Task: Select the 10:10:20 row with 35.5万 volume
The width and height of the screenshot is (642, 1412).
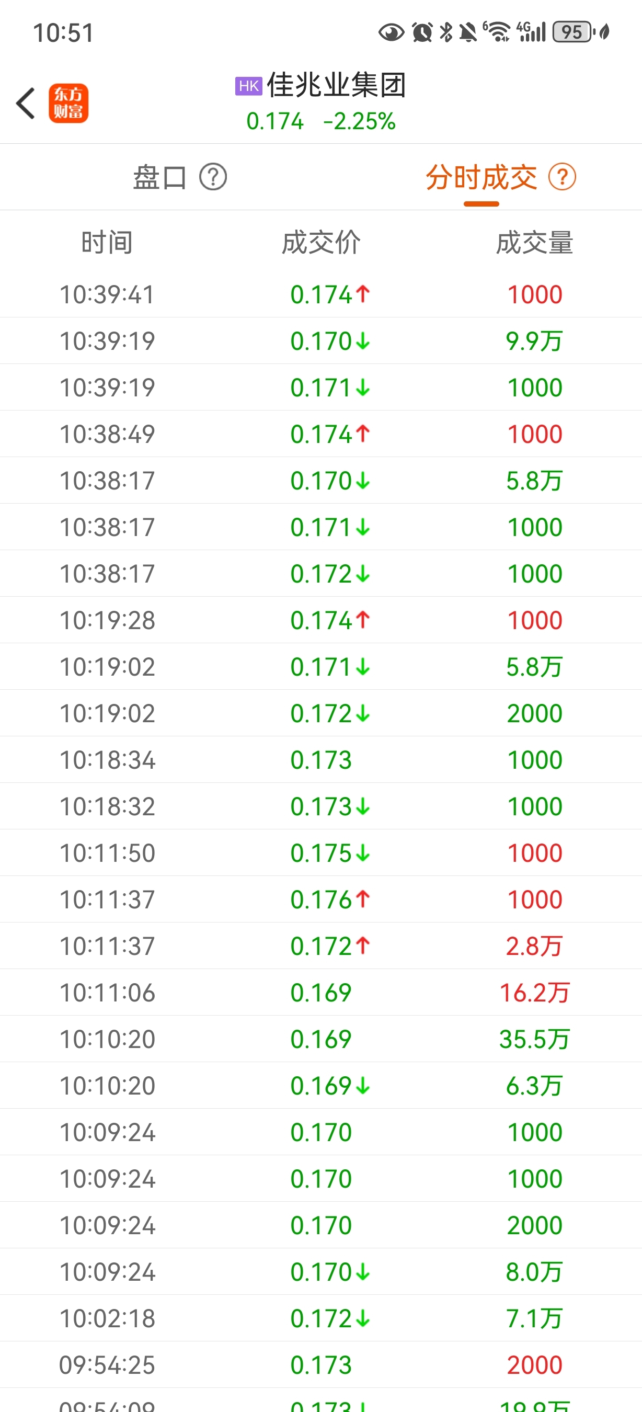Action: [321, 1039]
